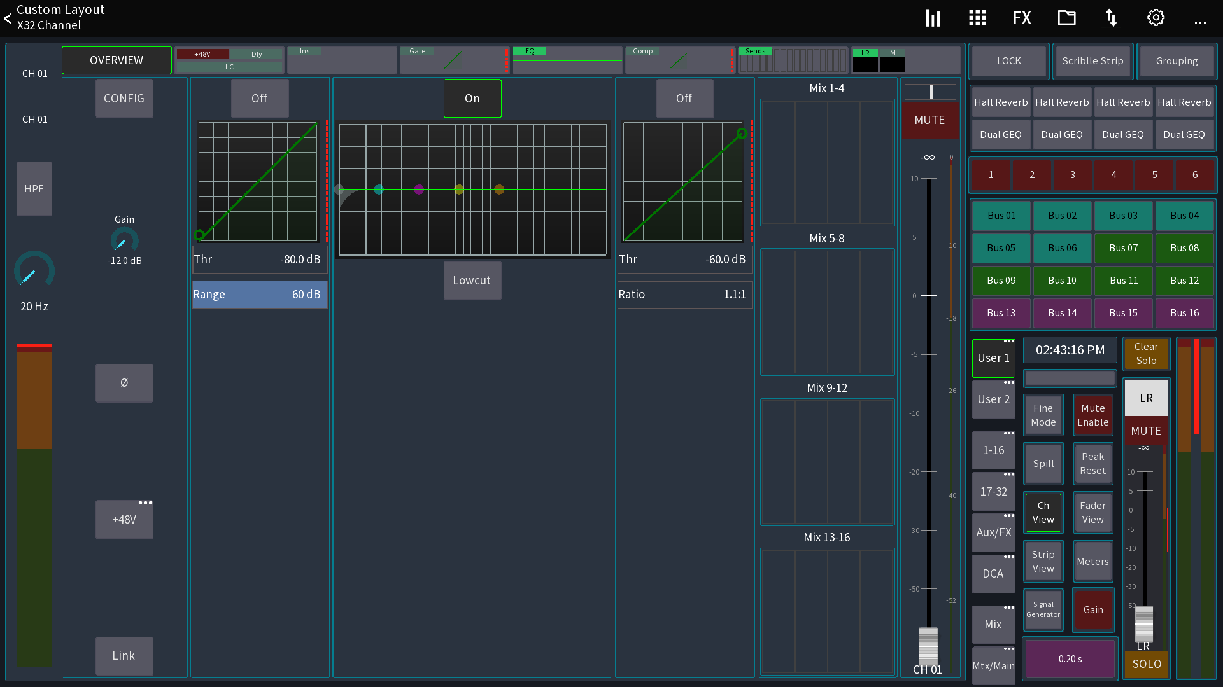
Task: Open the Gate tab thumbnail
Action: click(x=455, y=60)
